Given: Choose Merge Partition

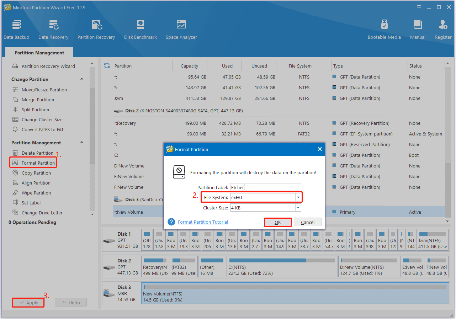Looking at the screenshot, I should click(33, 100).
